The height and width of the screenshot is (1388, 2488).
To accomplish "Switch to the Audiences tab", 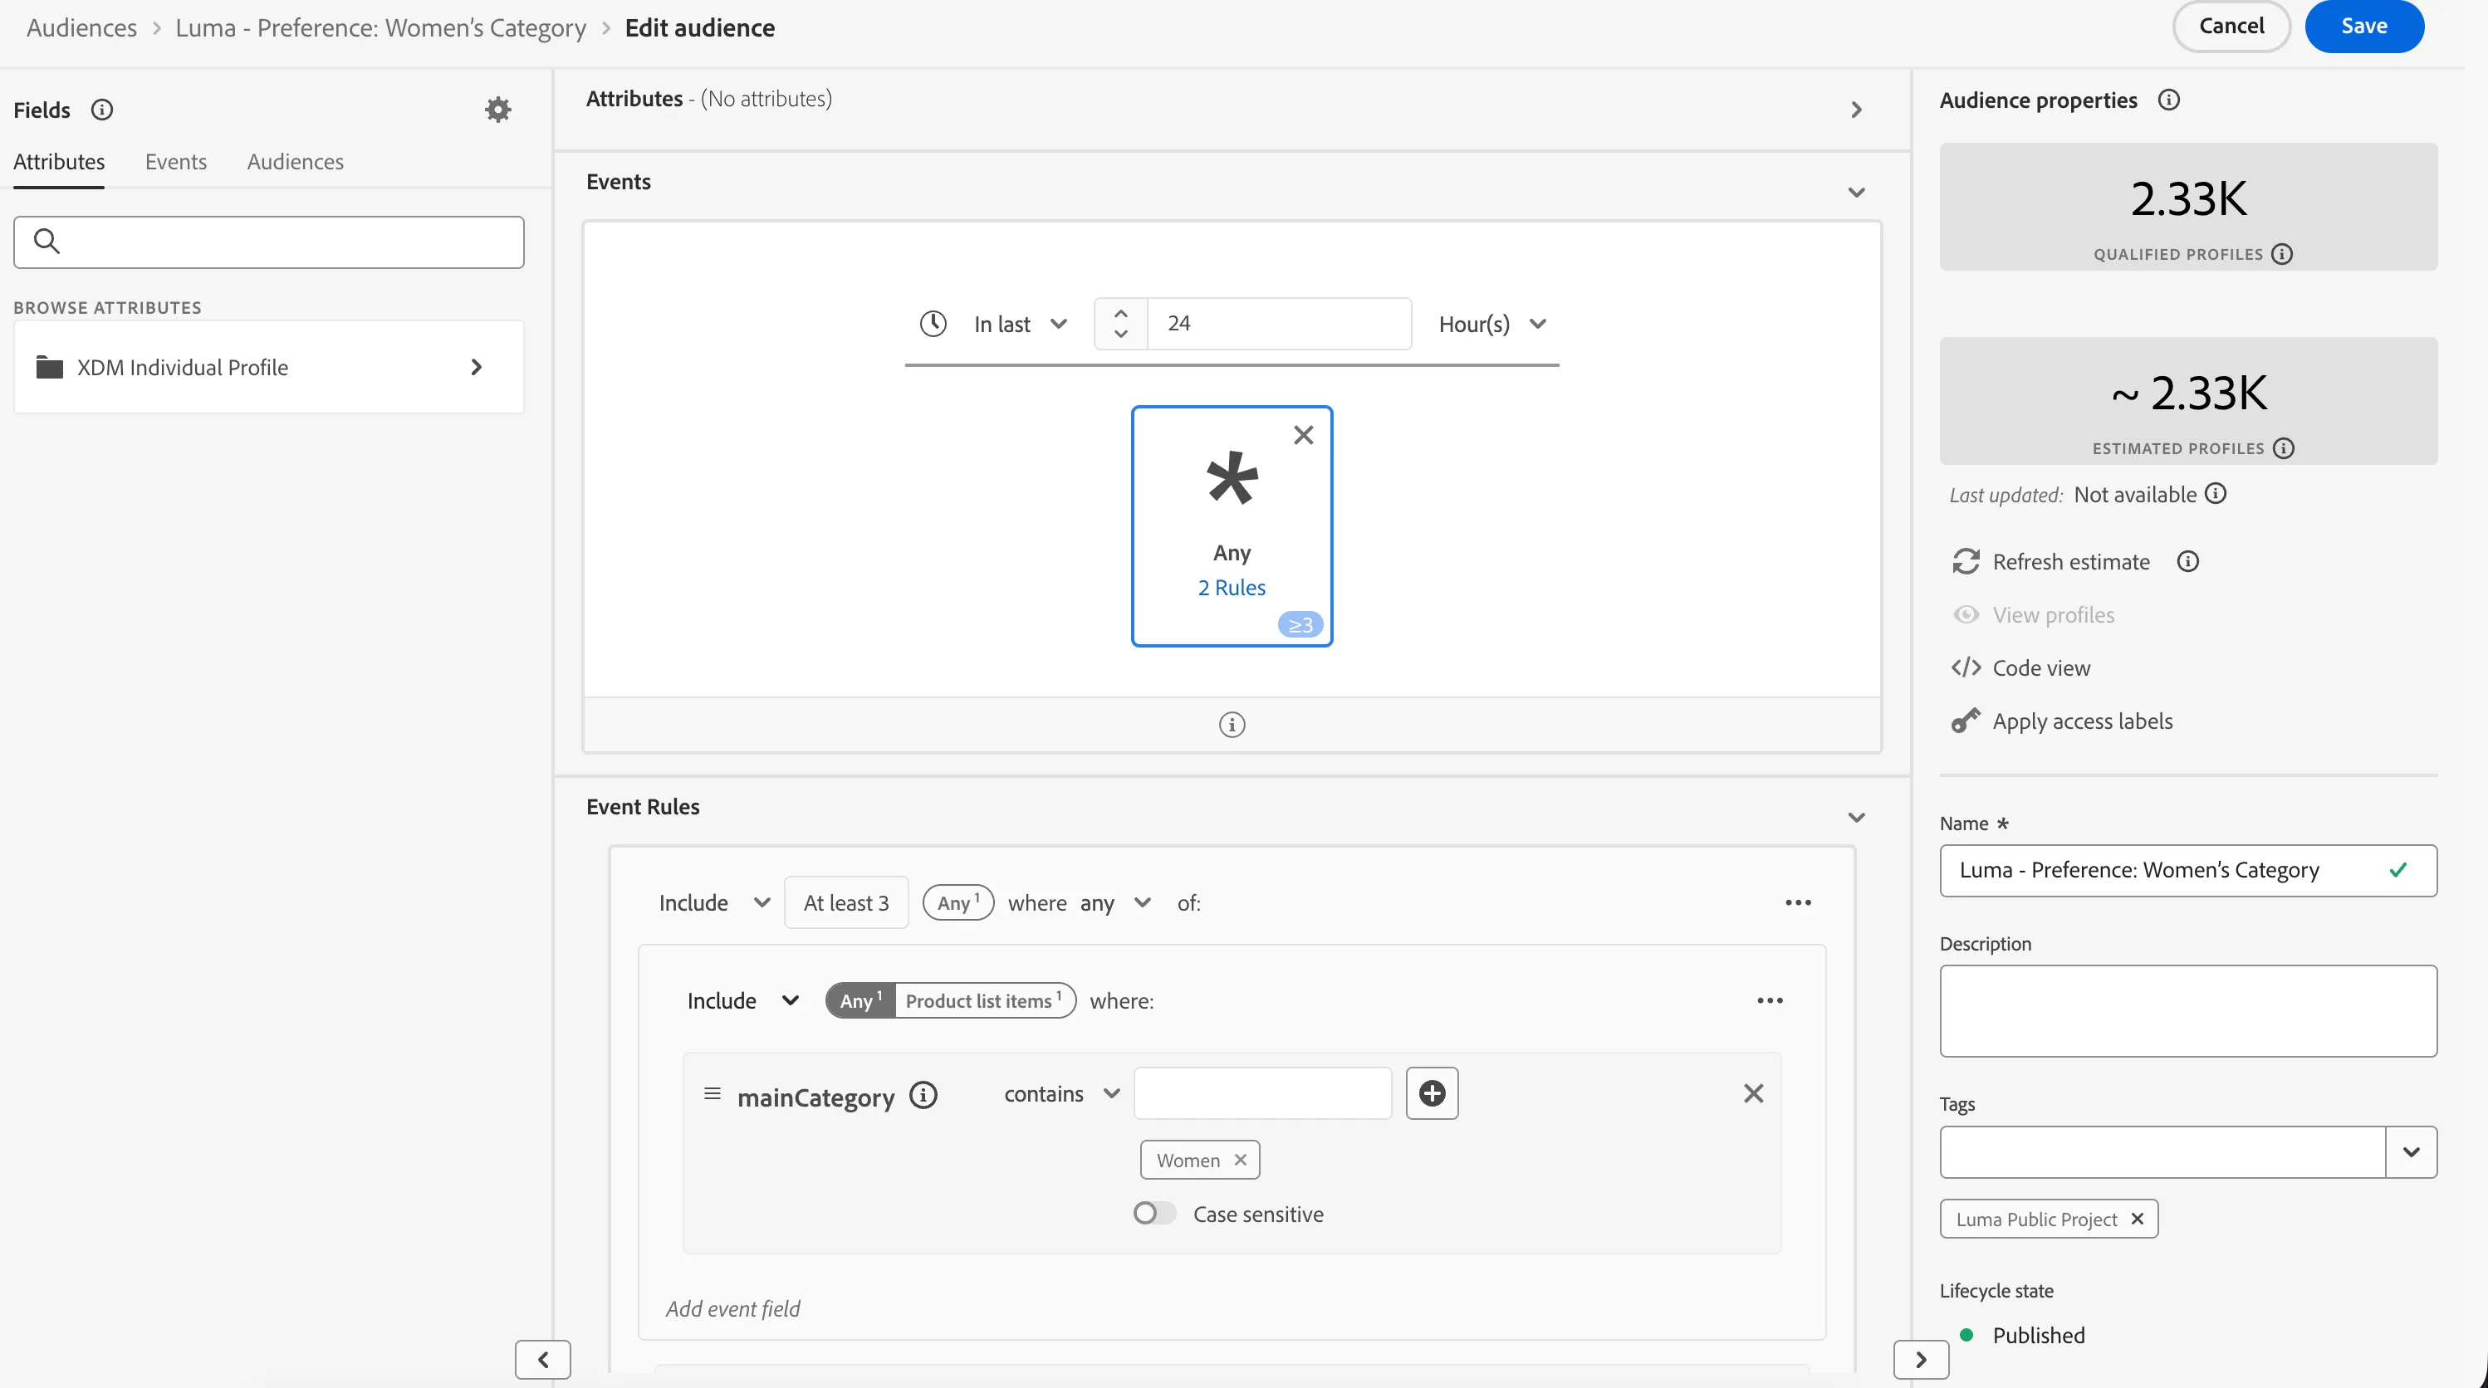I will [296, 162].
